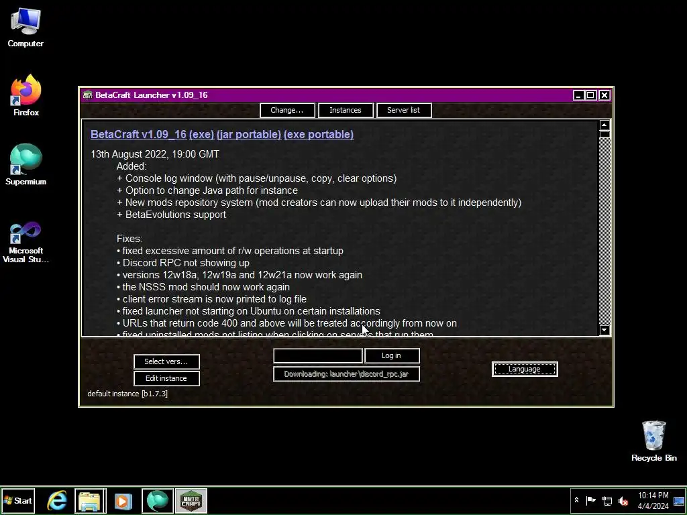Open Windows Explorer from the taskbar

[x=90, y=500]
